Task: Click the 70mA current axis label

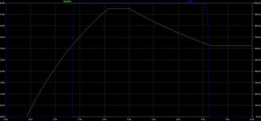Action: click(x=256, y=37)
